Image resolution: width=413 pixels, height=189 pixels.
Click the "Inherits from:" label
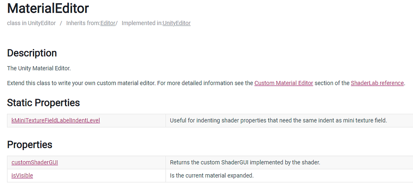(83, 23)
